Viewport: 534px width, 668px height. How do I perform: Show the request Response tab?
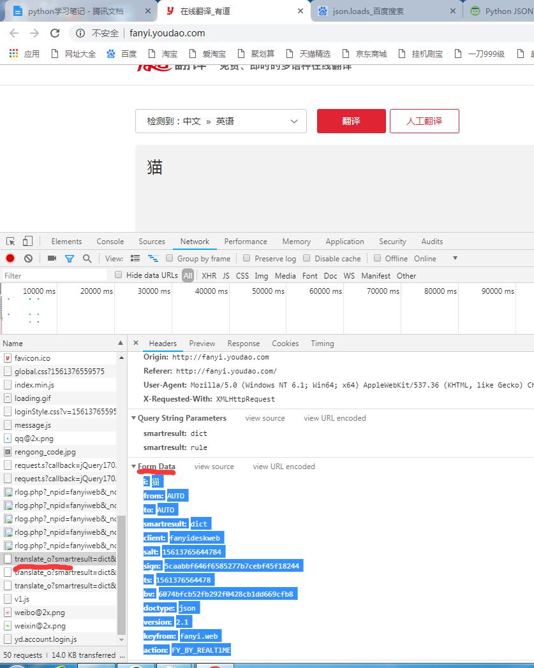pyautogui.click(x=244, y=344)
